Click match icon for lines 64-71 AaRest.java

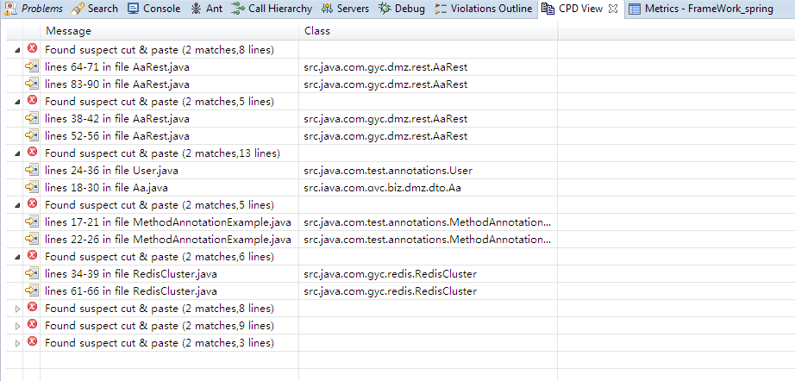(x=32, y=66)
